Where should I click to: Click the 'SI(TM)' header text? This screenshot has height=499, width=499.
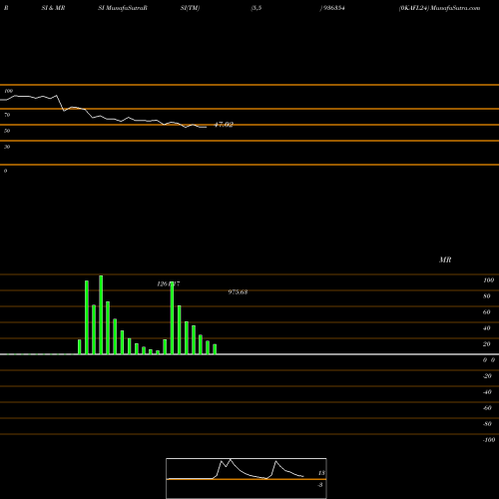pyautogui.click(x=190, y=8)
